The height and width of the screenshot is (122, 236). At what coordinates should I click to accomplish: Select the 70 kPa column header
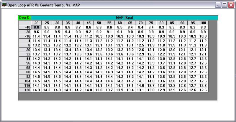pyautogui.click(x=141, y=23)
